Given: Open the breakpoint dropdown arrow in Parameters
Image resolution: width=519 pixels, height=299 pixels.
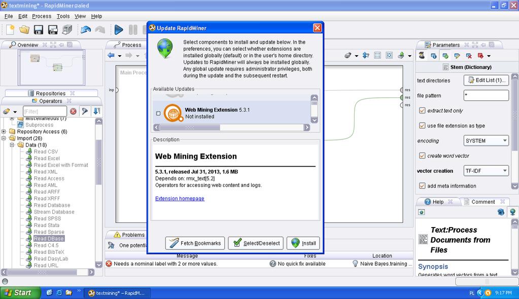Looking at the screenshot, I should (489, 56).
